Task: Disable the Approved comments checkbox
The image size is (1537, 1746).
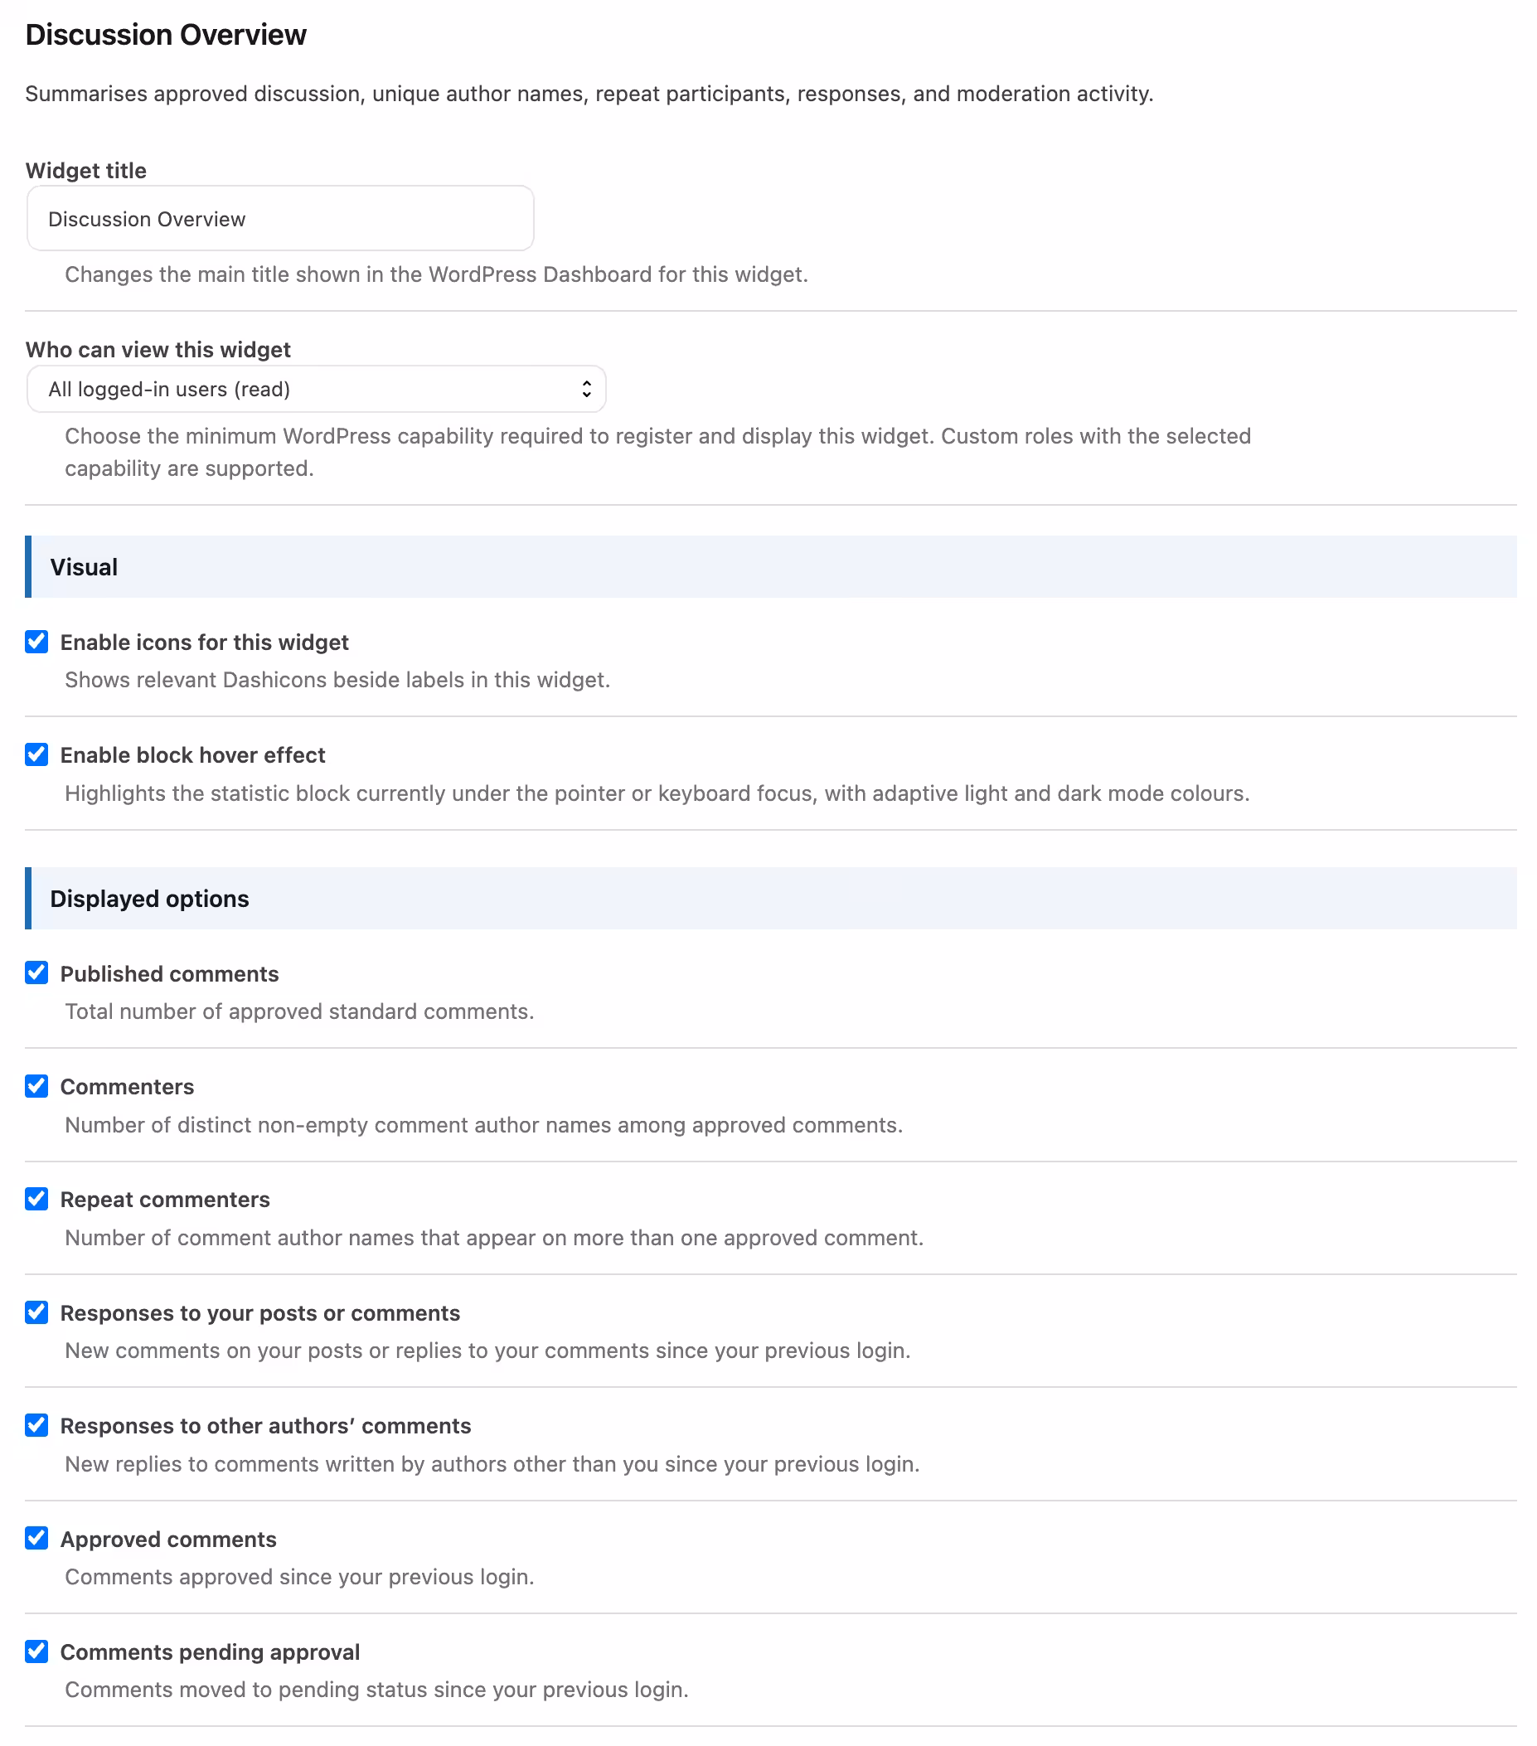Action: 36,1539
